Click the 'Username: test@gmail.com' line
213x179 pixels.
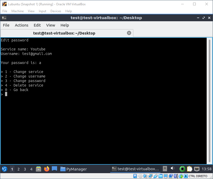[26, 54]
